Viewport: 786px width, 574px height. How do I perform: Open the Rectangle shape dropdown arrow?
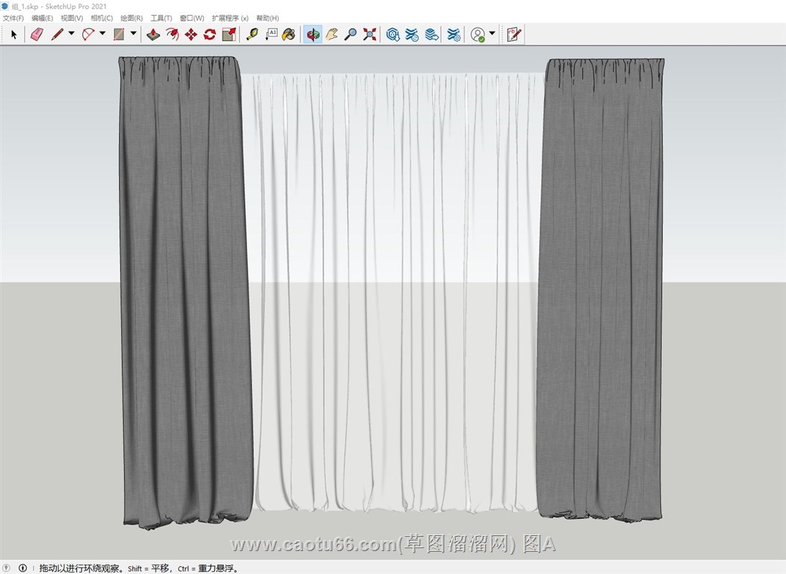click(x=133, y=34)
